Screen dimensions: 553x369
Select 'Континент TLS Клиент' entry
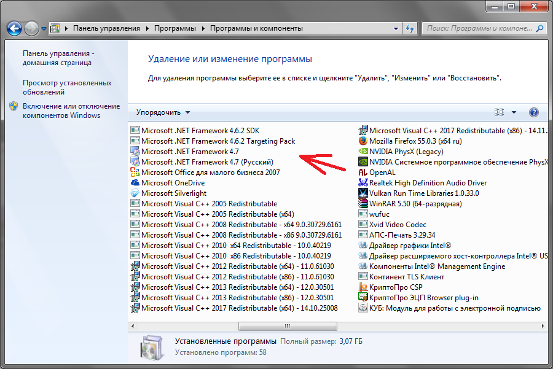[401, 277]
